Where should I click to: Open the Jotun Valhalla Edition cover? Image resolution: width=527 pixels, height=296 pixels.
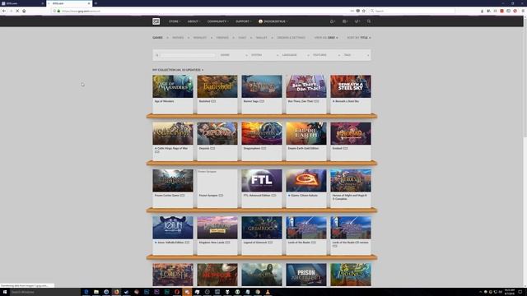coord(173,228)
